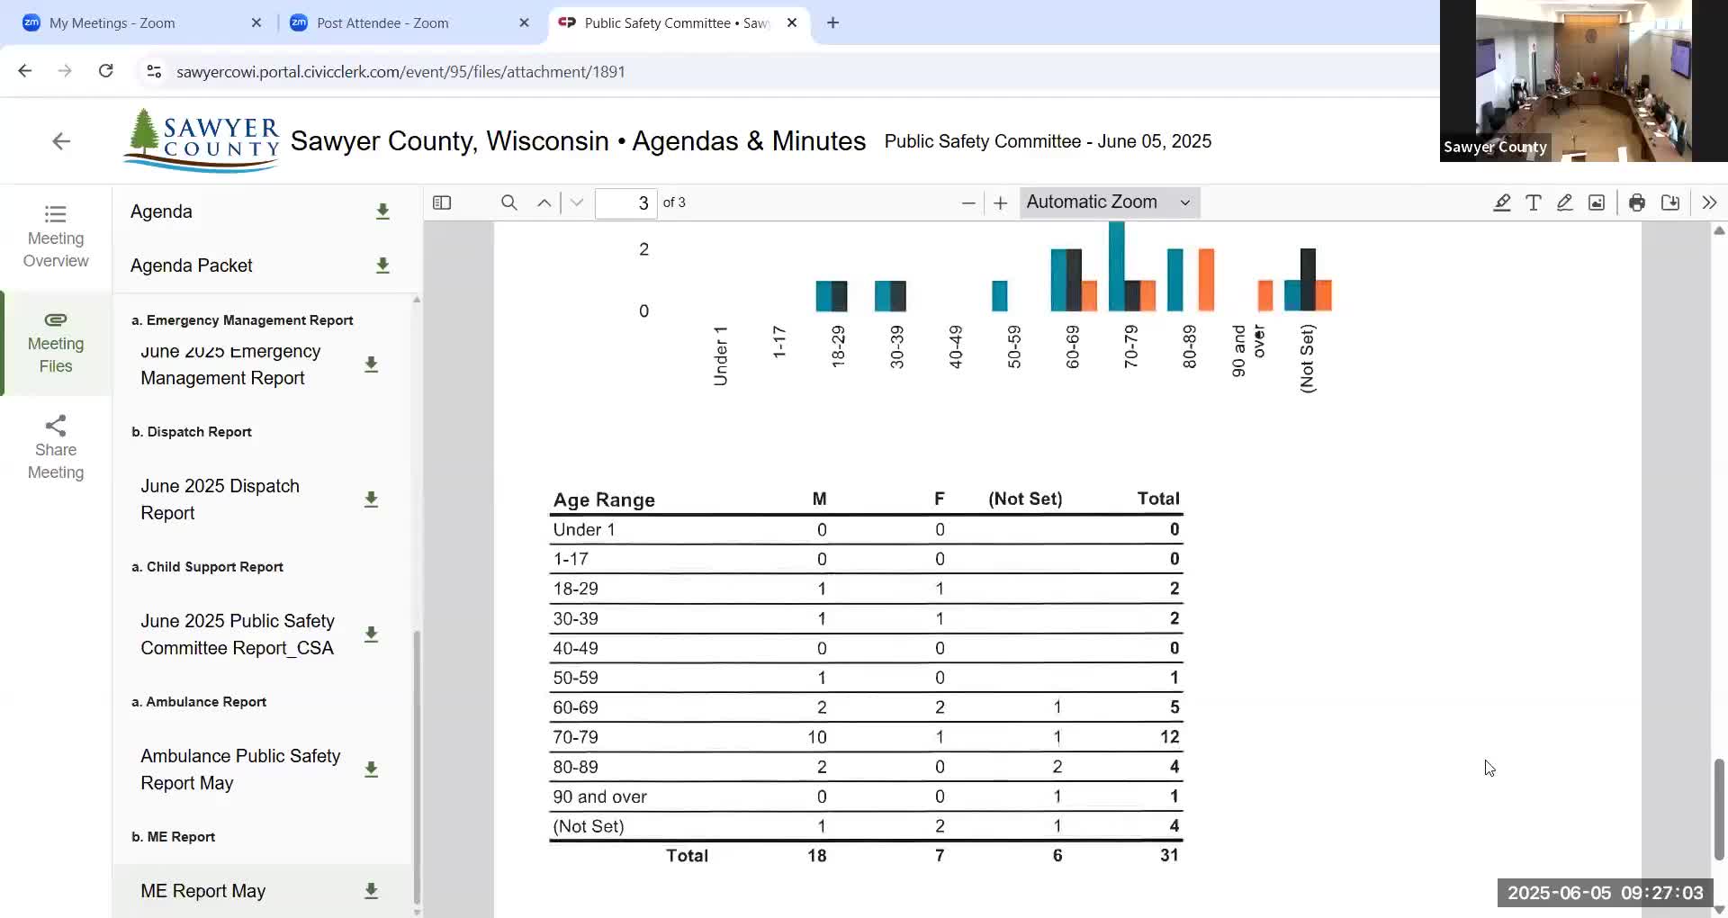This screenshot has height=918, width=1728.
Task: Open the PDF find search tool
Action: 508,202
